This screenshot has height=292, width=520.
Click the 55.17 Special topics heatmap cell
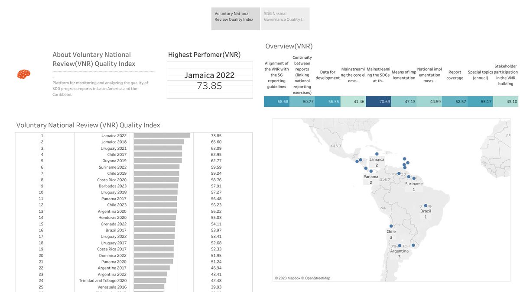tap(480, 102)
